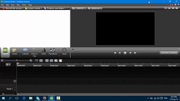Click Produce and share button
Screen dimensions: 180x101
click(x=54, y=8)
